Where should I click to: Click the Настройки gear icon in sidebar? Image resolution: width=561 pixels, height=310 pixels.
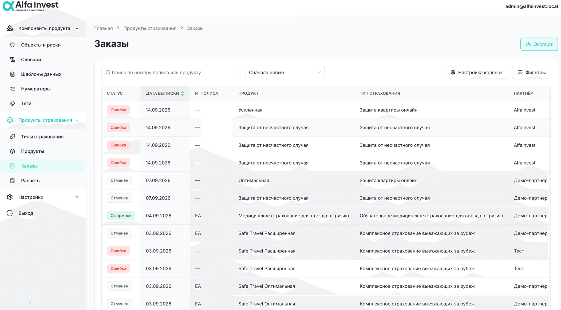[10, 197]
